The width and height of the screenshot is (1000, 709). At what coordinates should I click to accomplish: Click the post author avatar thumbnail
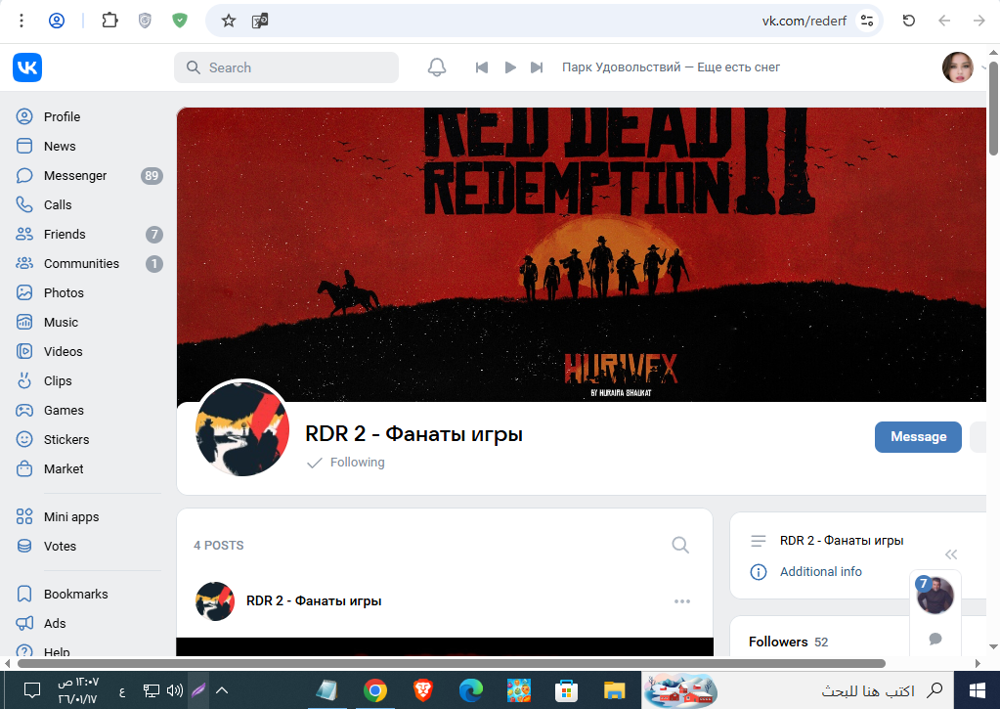[x=215, y=601]
